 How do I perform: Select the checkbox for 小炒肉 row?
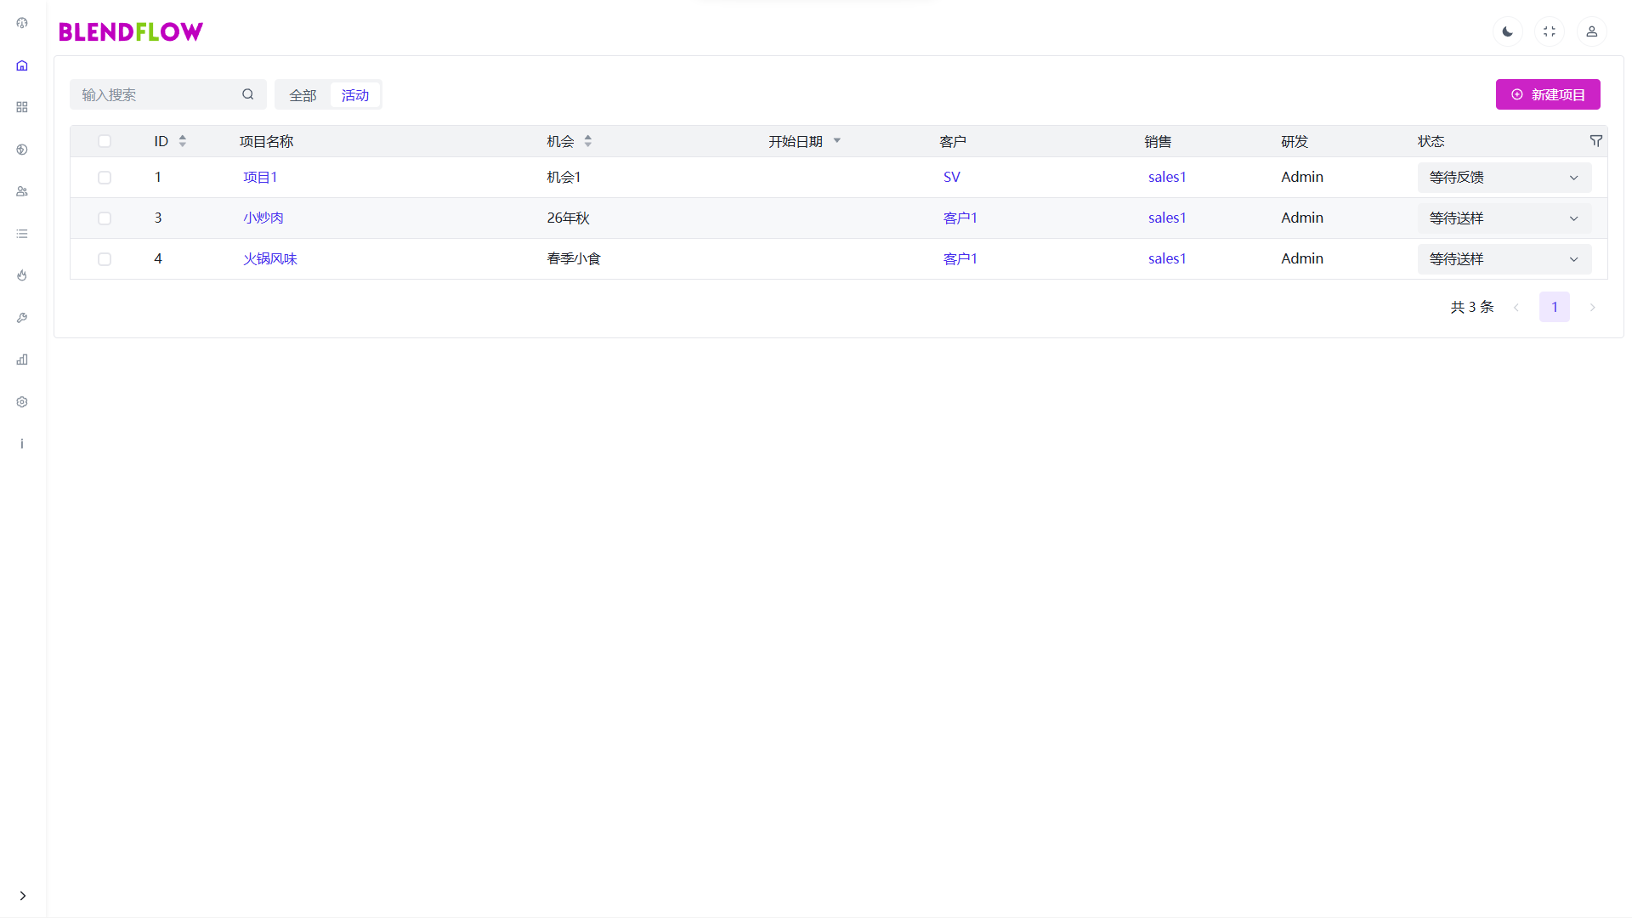(x=105, y=218)
